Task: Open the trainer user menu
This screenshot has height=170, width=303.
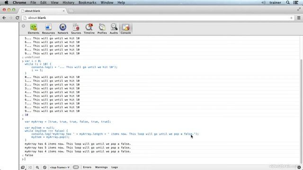Action: [275, 2]
